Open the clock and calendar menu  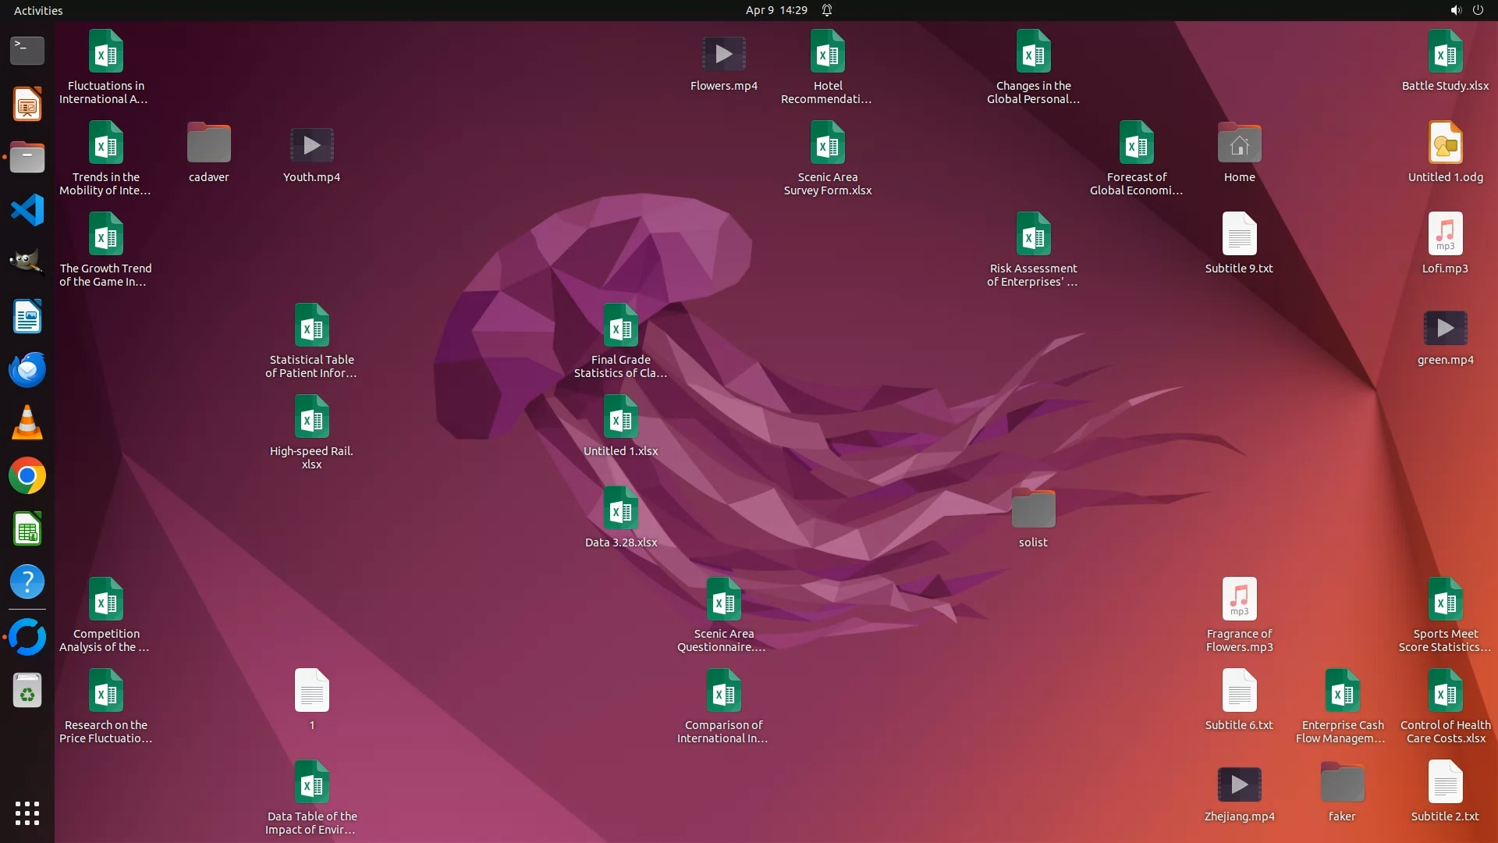[776, 10]
